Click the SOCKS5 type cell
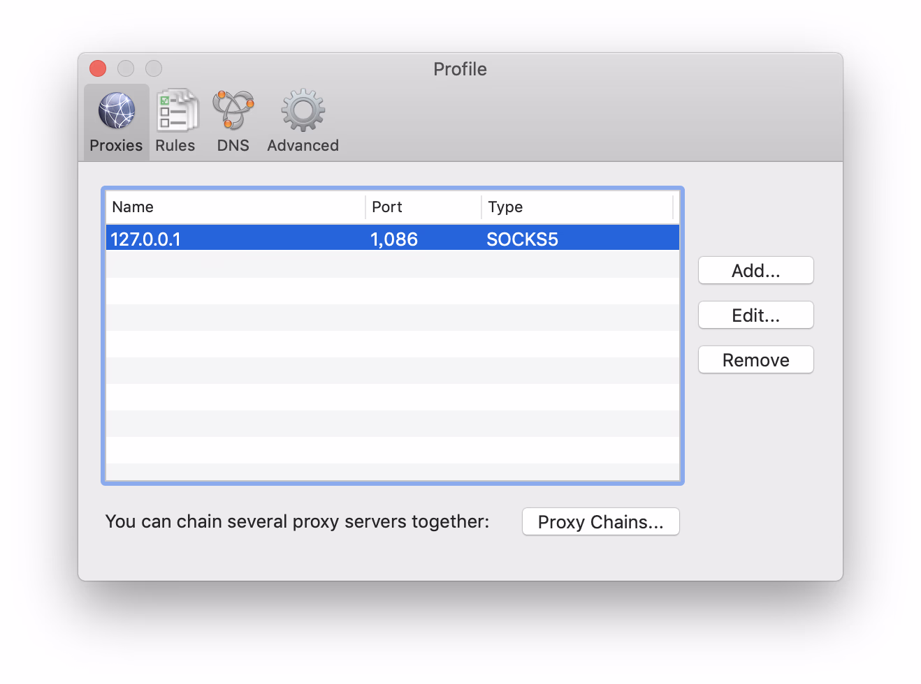921x684 pixels. [x=522, y=239]
